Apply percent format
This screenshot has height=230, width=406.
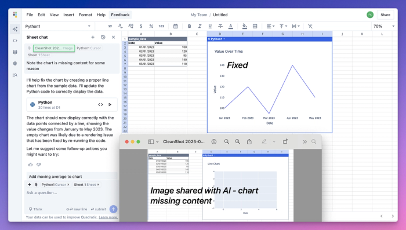click(151, 26)
